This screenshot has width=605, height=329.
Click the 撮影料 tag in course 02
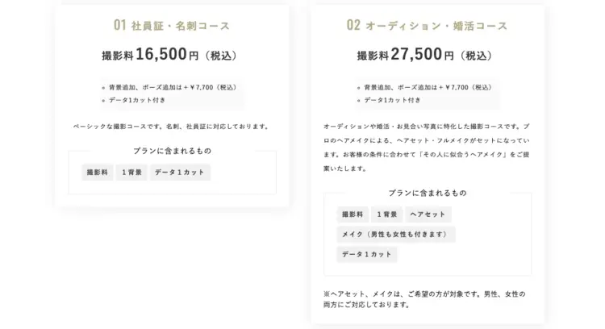coord(353,214)
